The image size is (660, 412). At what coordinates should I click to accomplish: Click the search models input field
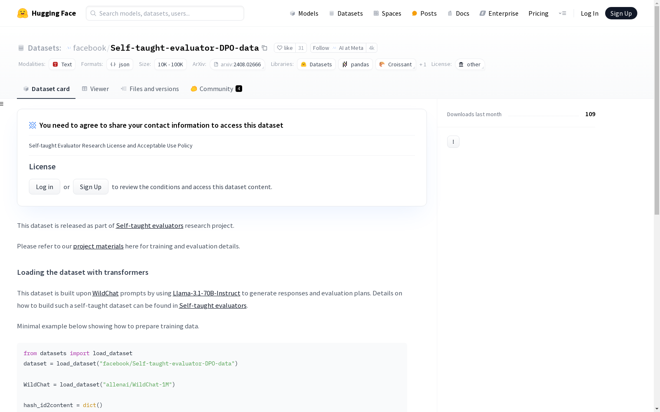coord(165,13)
